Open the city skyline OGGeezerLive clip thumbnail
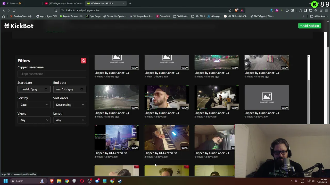The width and height of the screenshot is (330, 185). click(117, 138)
